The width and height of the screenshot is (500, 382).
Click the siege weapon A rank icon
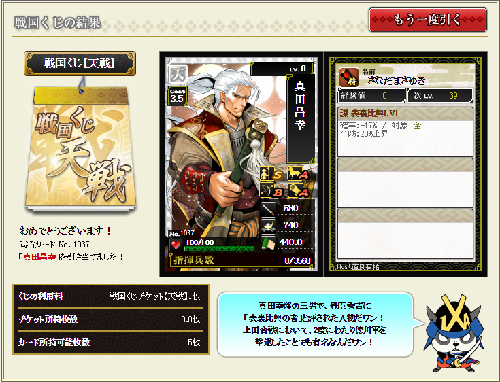point(298,190)
